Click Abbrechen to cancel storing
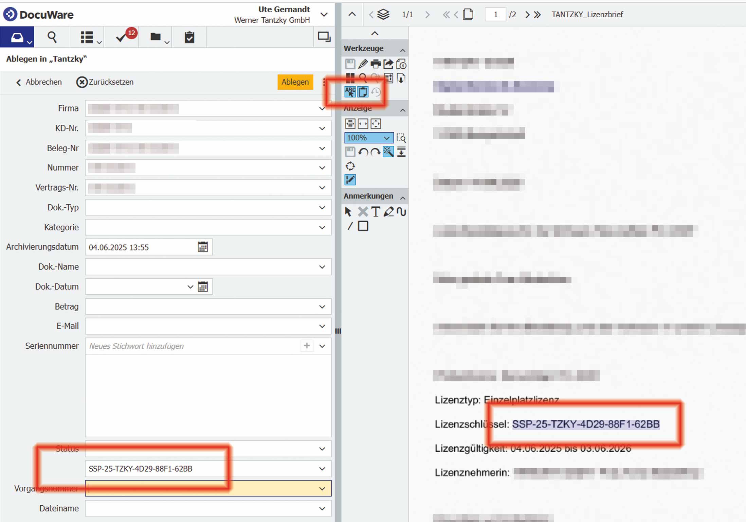 coord(39,82)
